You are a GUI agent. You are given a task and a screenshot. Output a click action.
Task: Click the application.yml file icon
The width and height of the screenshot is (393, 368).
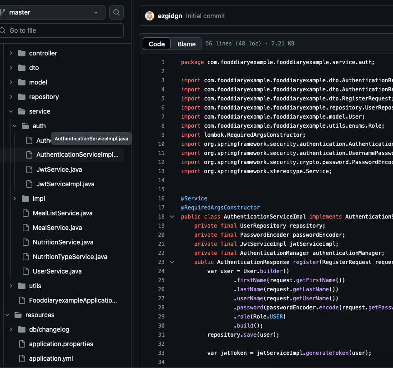click(22, 358)
